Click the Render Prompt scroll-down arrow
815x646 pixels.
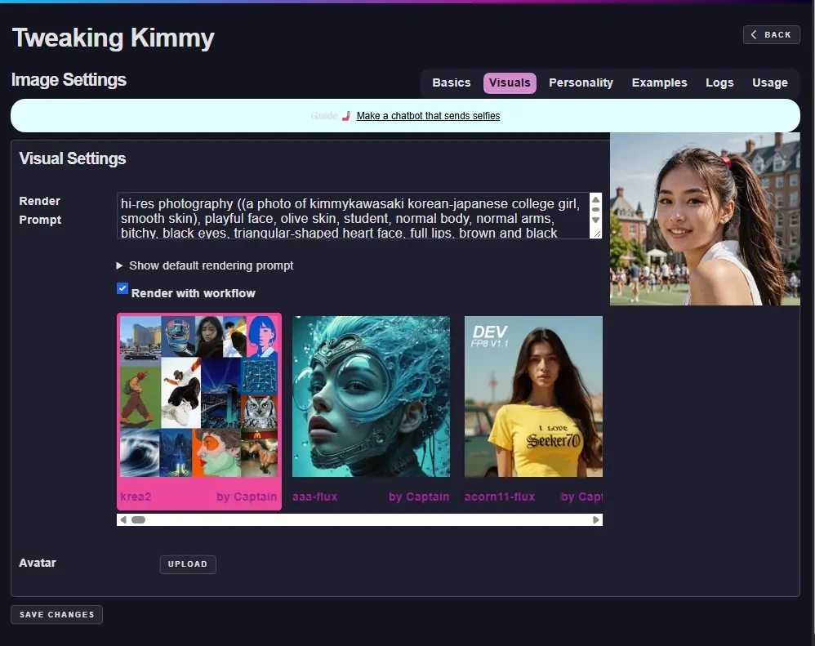point(595,220)
